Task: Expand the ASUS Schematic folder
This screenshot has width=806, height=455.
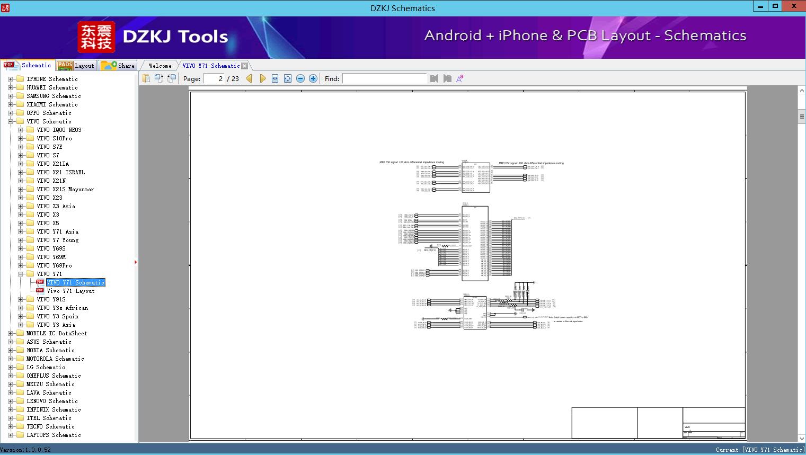Action: tap(10, 342)
